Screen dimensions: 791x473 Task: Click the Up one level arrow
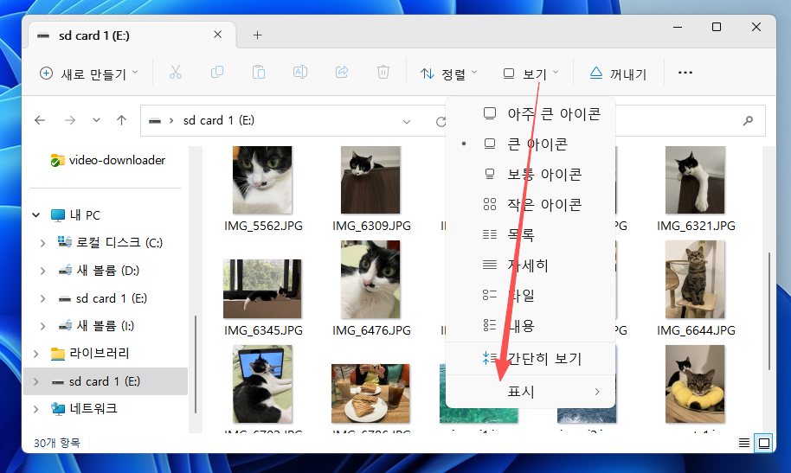[x=121, y=120]
